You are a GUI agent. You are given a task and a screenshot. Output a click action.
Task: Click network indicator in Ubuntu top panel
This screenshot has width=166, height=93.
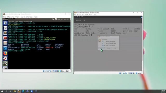(x=53, y=19)
